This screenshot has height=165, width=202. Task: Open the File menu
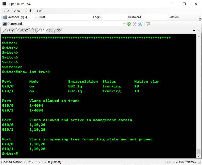(x=7, y=11)
